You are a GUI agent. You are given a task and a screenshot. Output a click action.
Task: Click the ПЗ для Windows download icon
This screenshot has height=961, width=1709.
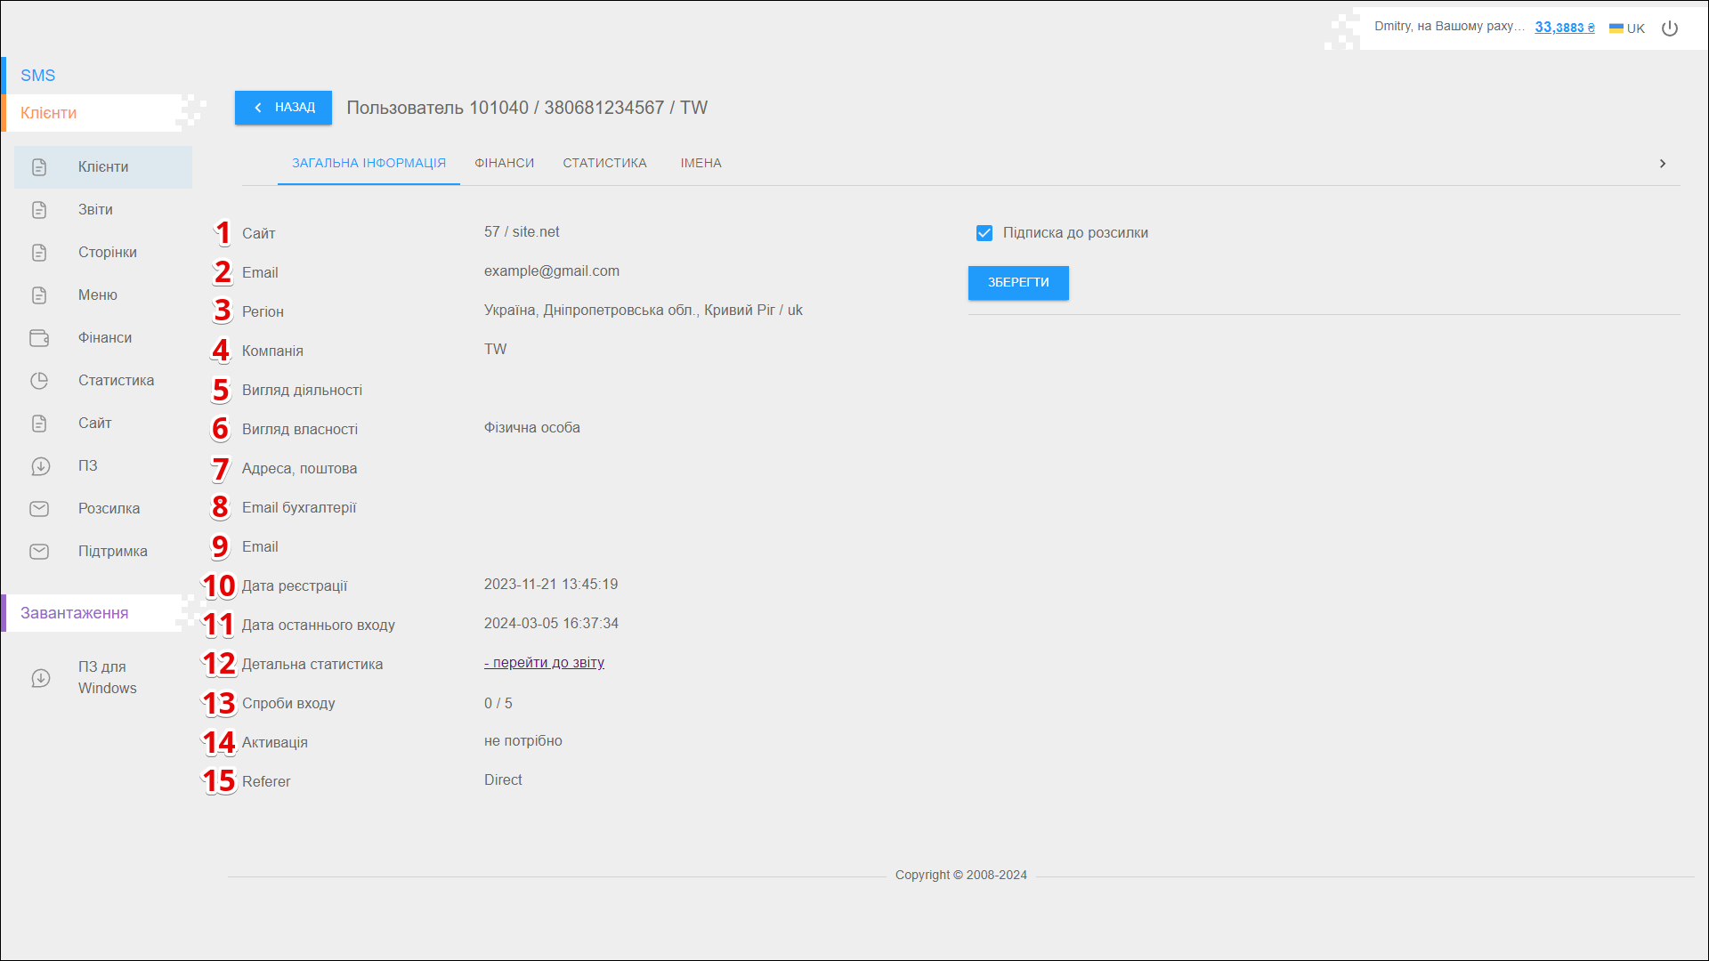pos(40,678)
